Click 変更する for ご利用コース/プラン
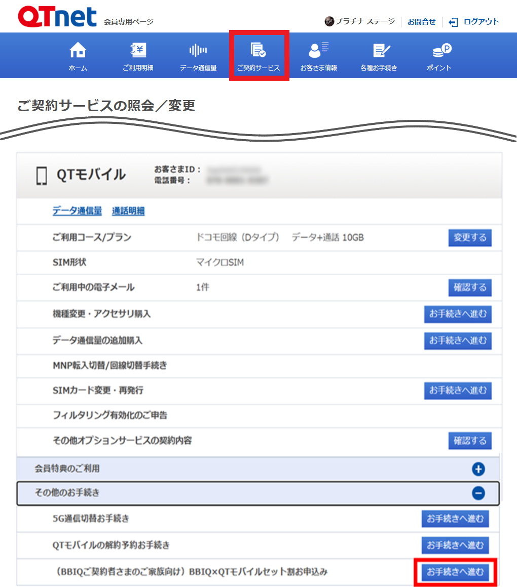 [470, 238]
